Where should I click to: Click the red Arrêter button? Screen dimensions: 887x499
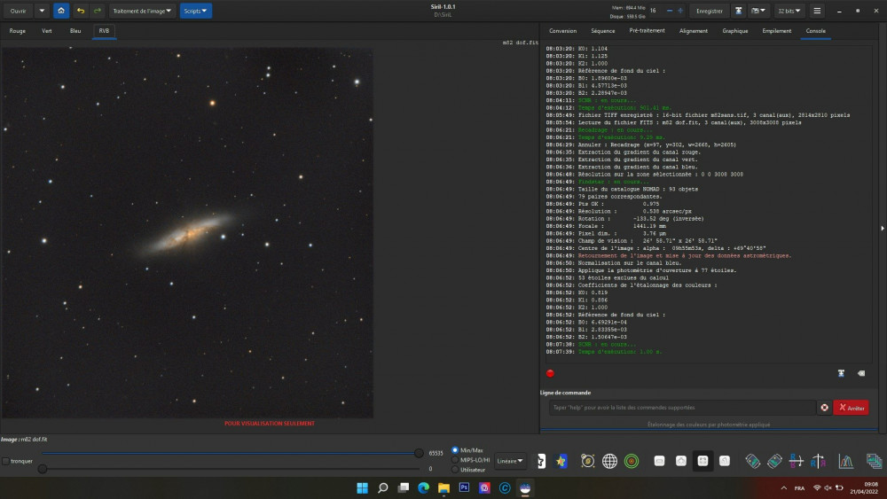(x=852, y=408)
